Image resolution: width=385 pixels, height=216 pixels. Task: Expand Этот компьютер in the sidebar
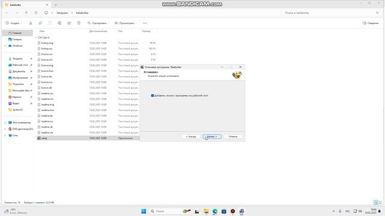click(x=5, y=122)
